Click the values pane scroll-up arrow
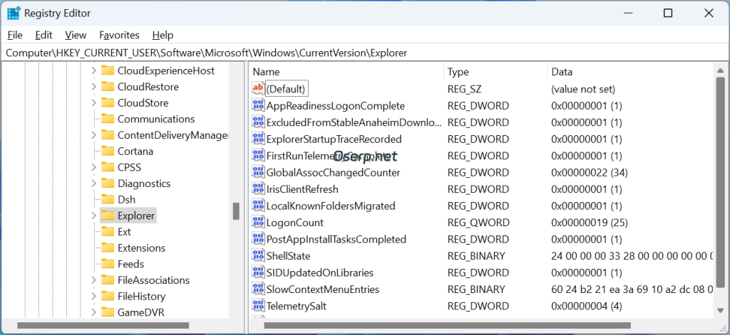 coord(720,70)
